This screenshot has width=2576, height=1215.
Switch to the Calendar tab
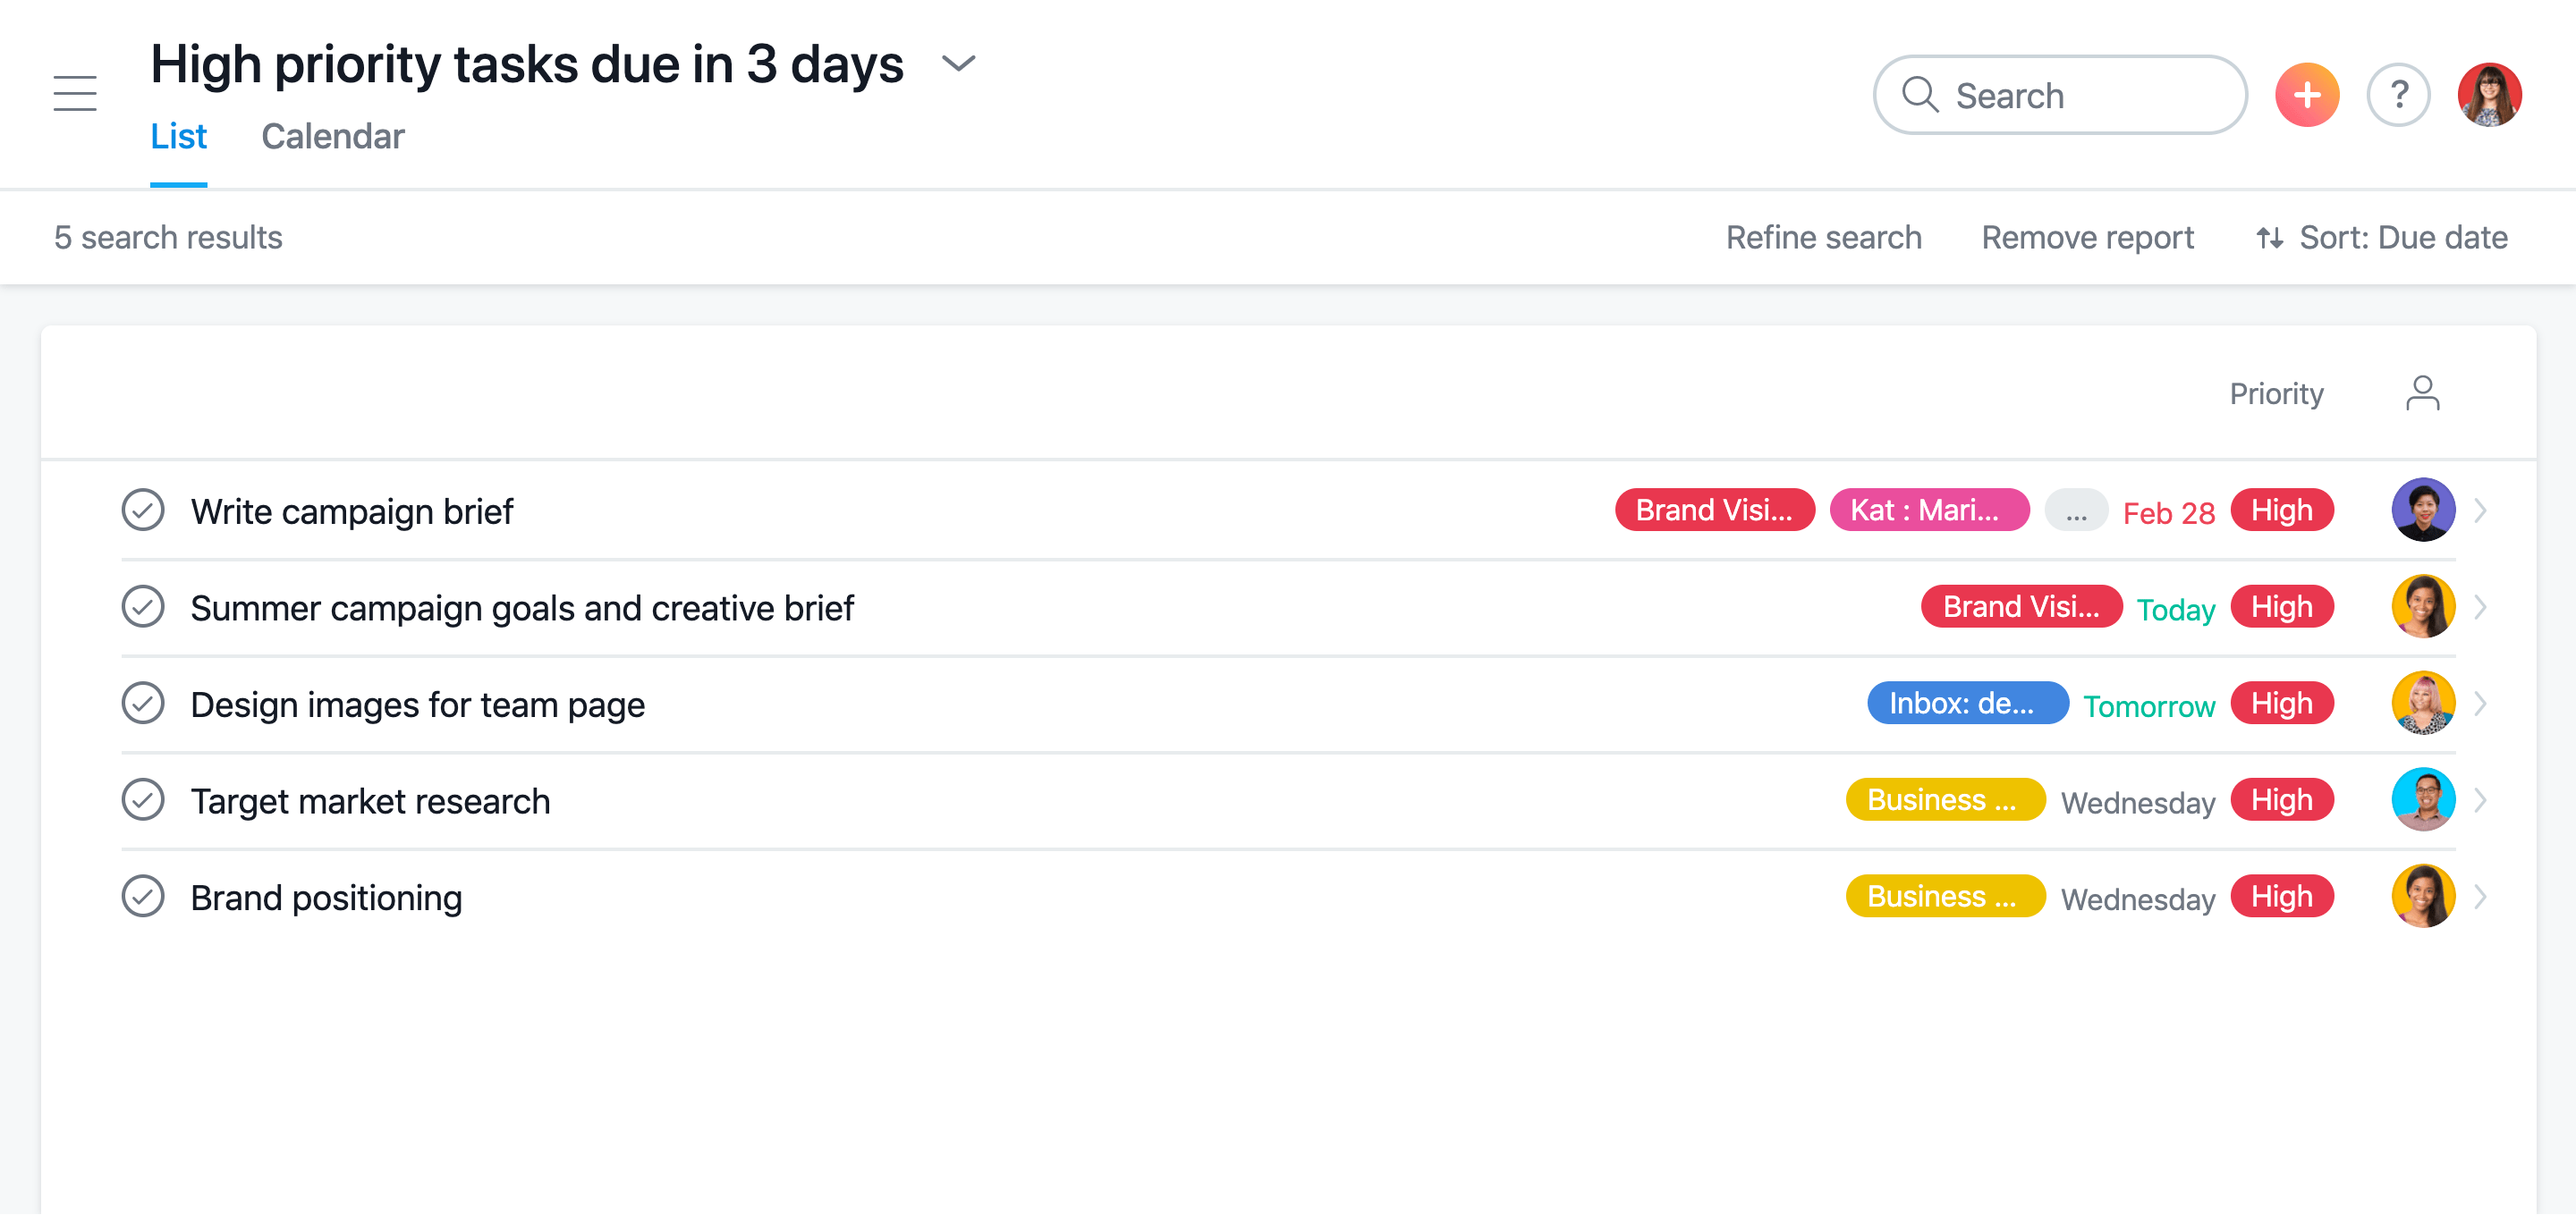pyautogui.click(x=332, y=136)
